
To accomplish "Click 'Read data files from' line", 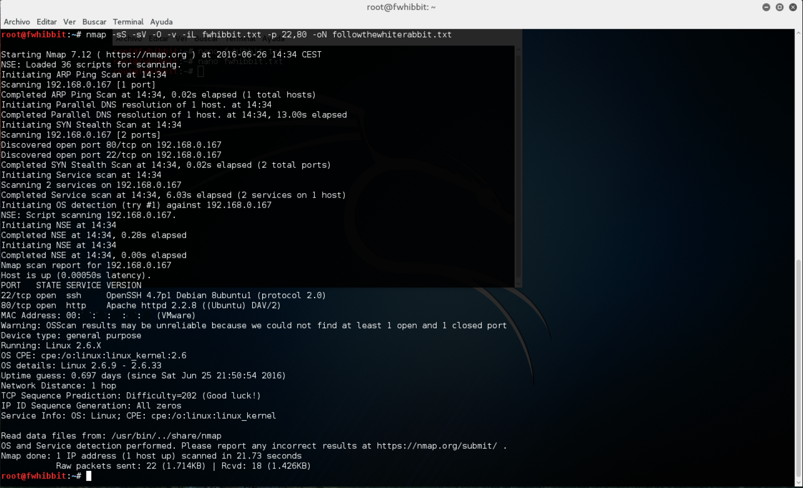I will point(111,436).
